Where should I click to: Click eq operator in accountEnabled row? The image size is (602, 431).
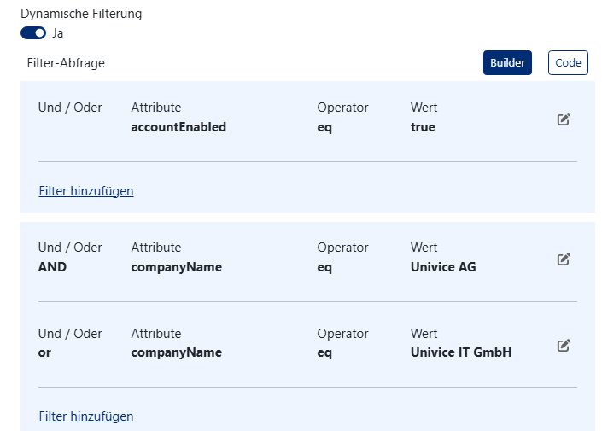[x=324, y=127]
